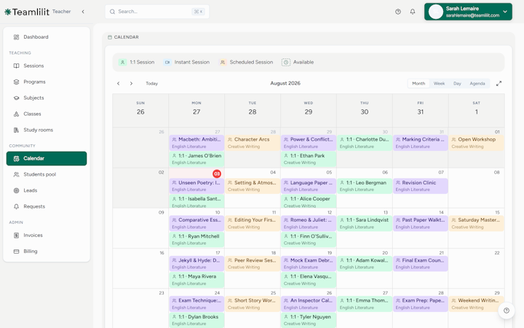524x328 pixels.
Task: Click the Today button
Action: click(151, 83)
